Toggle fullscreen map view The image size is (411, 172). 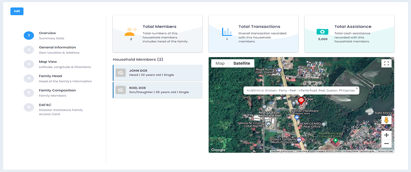[x=386, y=63]
